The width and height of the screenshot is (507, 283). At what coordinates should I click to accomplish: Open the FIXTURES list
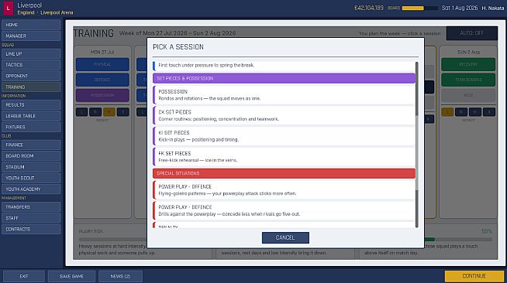[31, 127]
